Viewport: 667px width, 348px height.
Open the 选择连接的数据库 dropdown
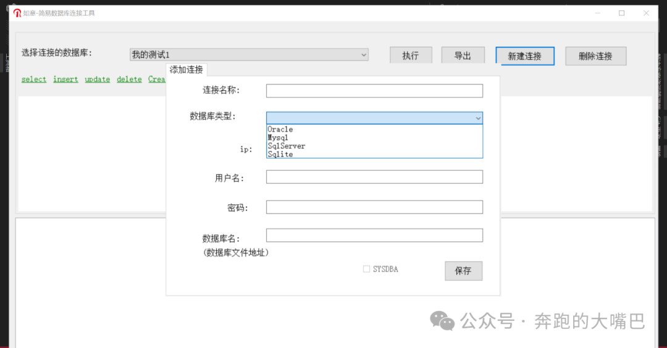point(249,55)
